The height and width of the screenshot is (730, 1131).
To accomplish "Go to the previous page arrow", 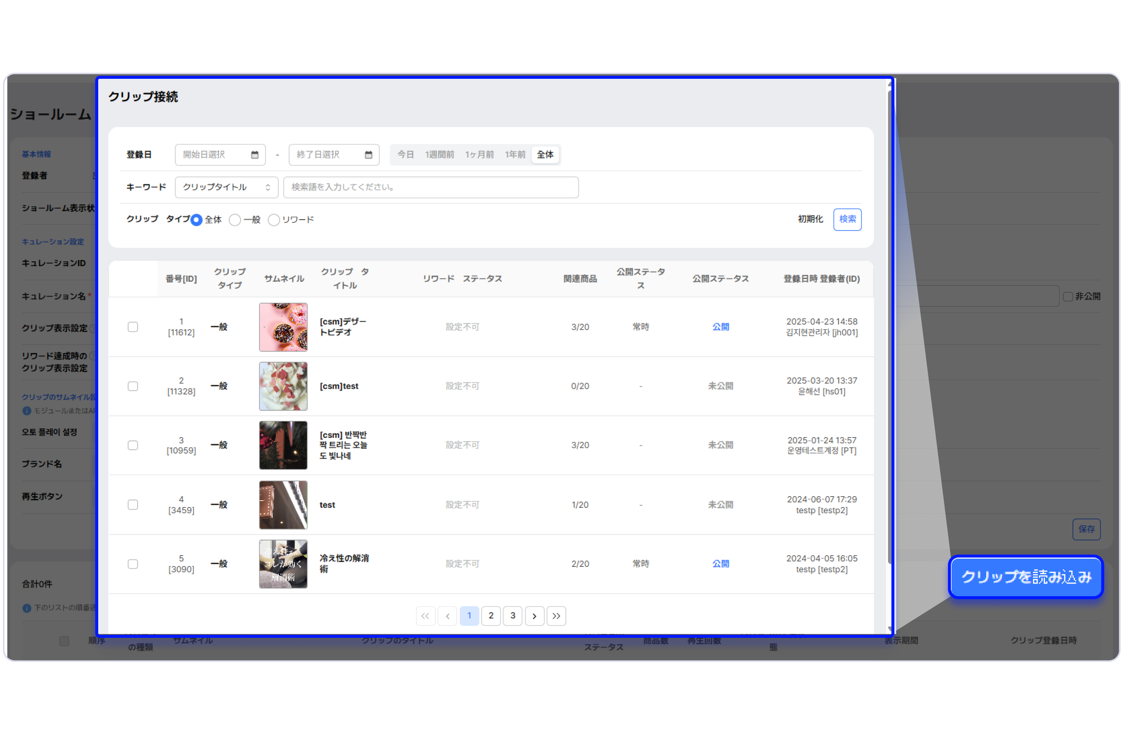I will [x=447, y=616].
